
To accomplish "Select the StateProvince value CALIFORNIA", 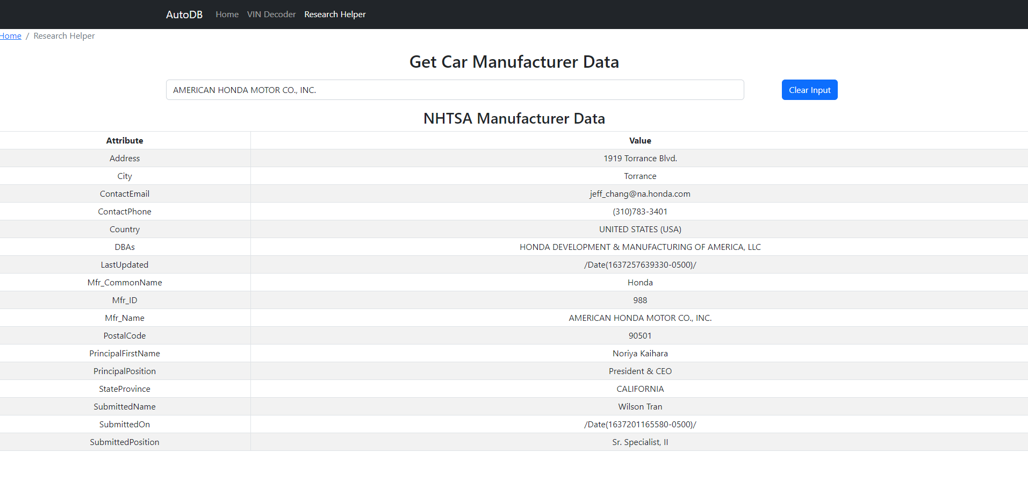I will [639, 389].
